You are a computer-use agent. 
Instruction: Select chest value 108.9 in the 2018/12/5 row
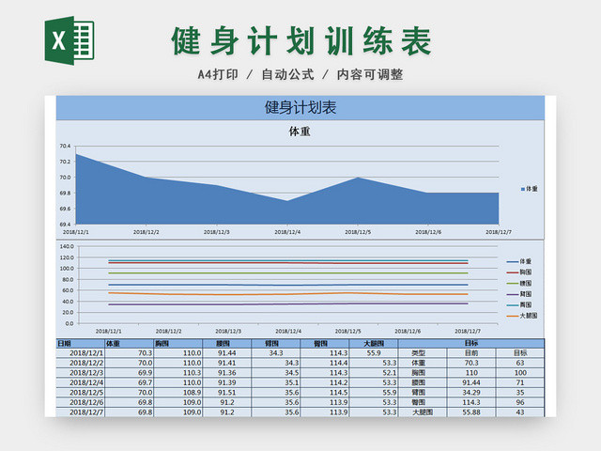(177, 393)
